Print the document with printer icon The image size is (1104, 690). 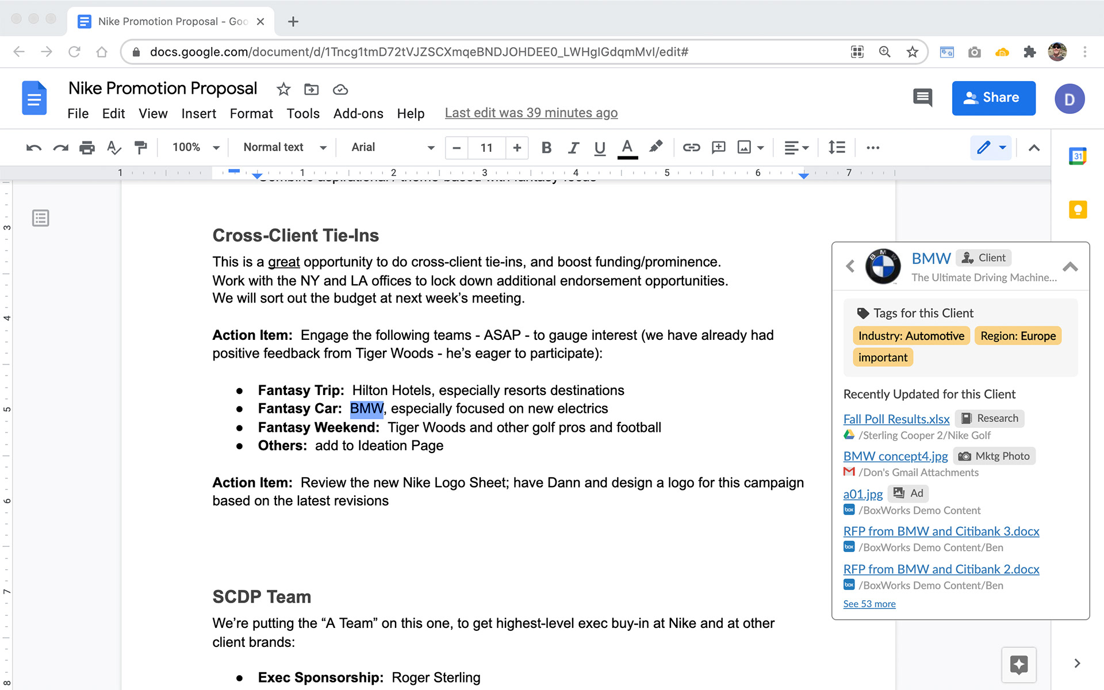pyautogui.click(x=87, y=148)
